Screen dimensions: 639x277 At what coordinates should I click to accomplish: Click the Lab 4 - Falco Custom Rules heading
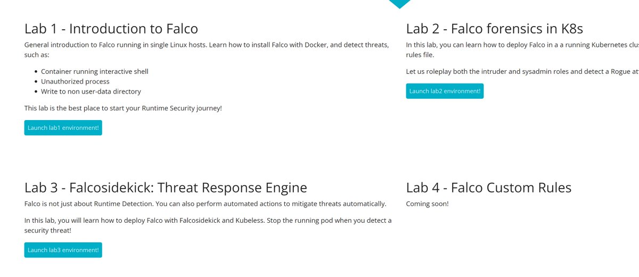[488, 188]
